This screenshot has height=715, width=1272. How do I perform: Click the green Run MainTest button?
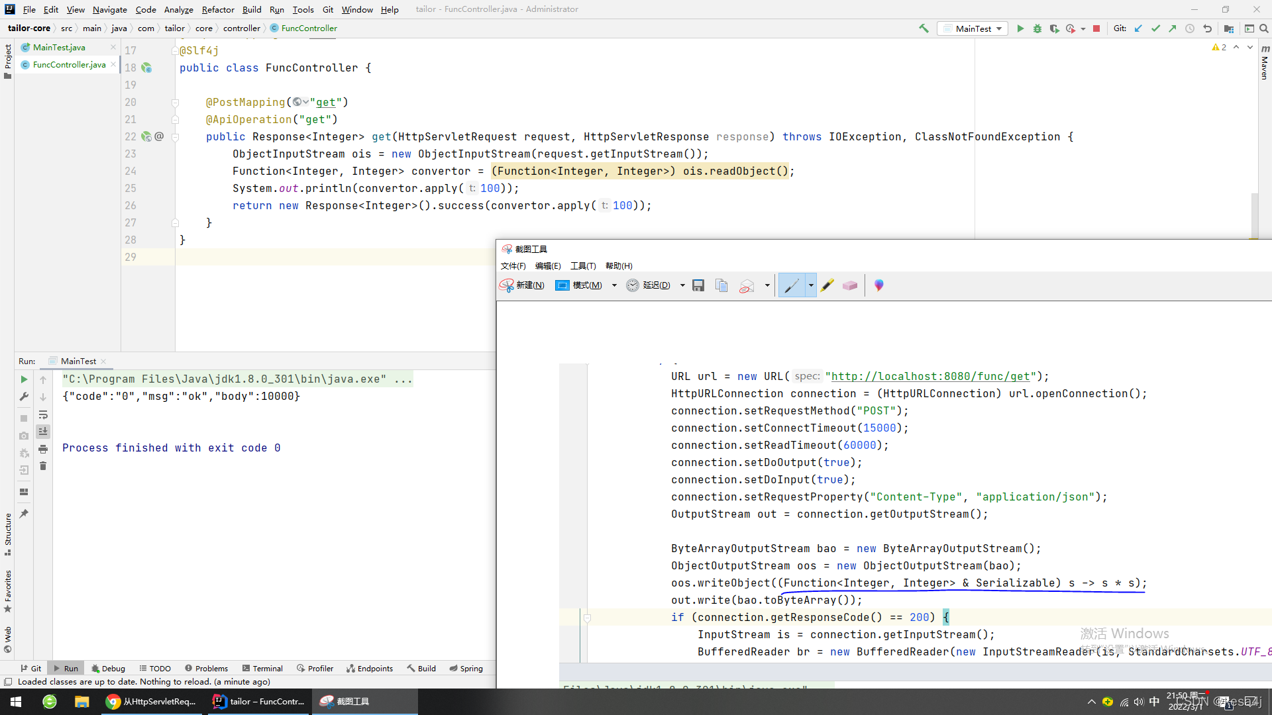[1020, 28]
